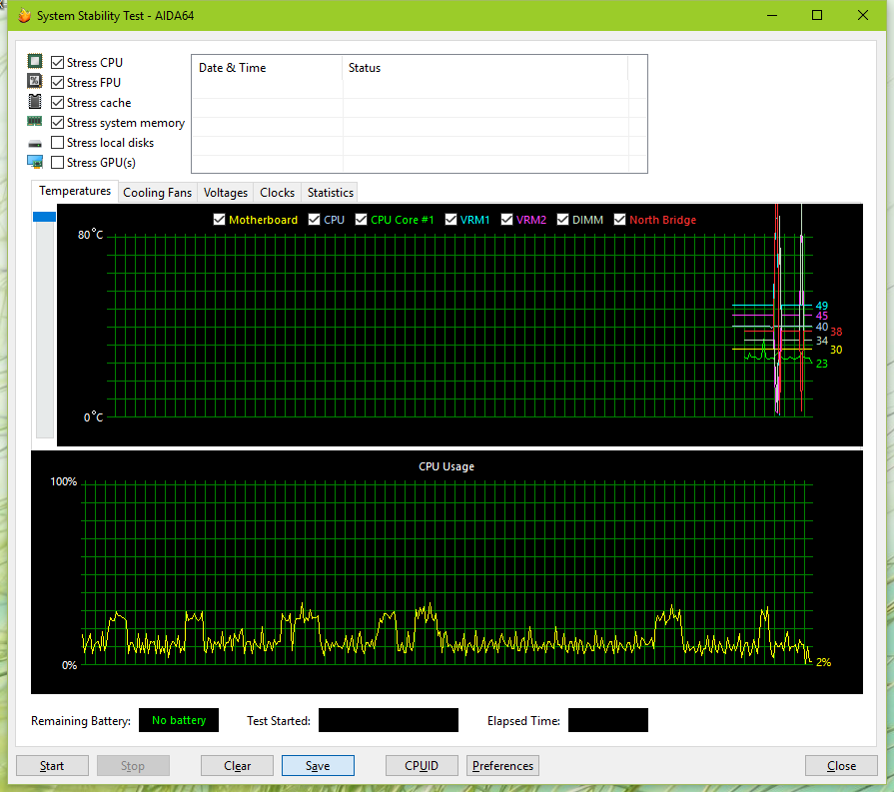The width and height of the screenshot is (894, 792).
Task: Click the 49 VRM1 temperature value
Action: tap(822, 306)
